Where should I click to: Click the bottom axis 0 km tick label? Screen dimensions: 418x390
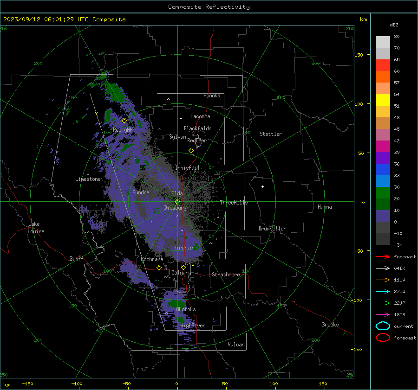coord(177,384)
